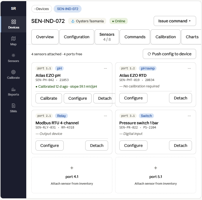Detach the Atlas EZO RTD sensor

[x=180, y=98]
